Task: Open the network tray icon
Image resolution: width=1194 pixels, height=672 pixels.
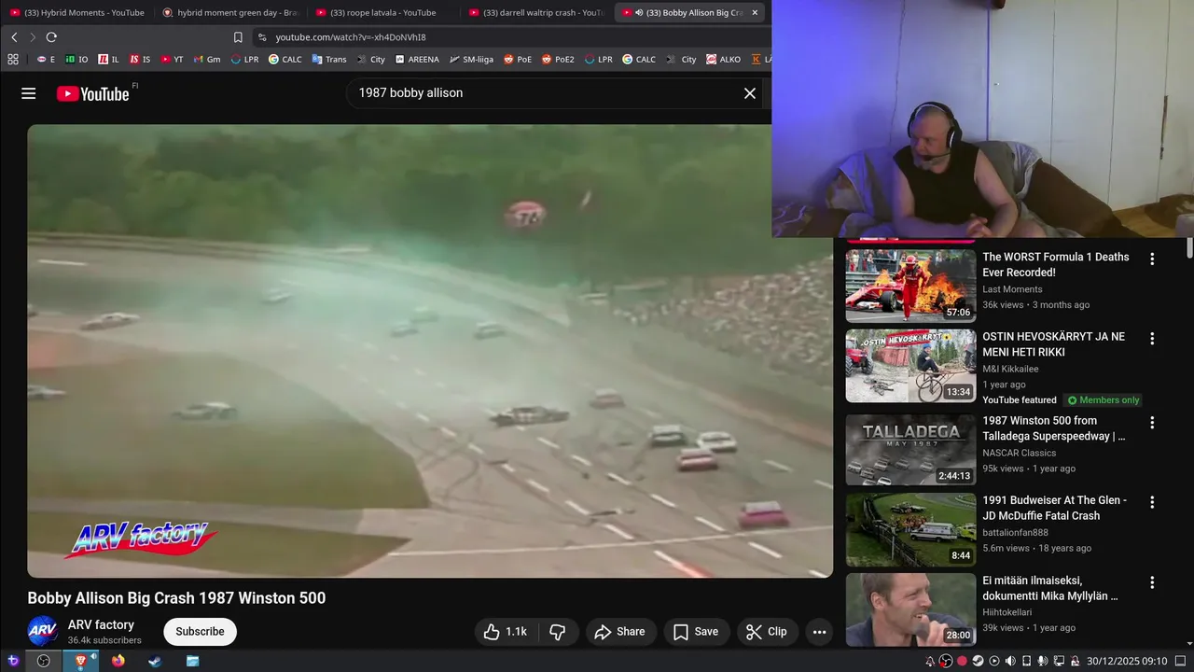Action: [x=1059, y=661]
